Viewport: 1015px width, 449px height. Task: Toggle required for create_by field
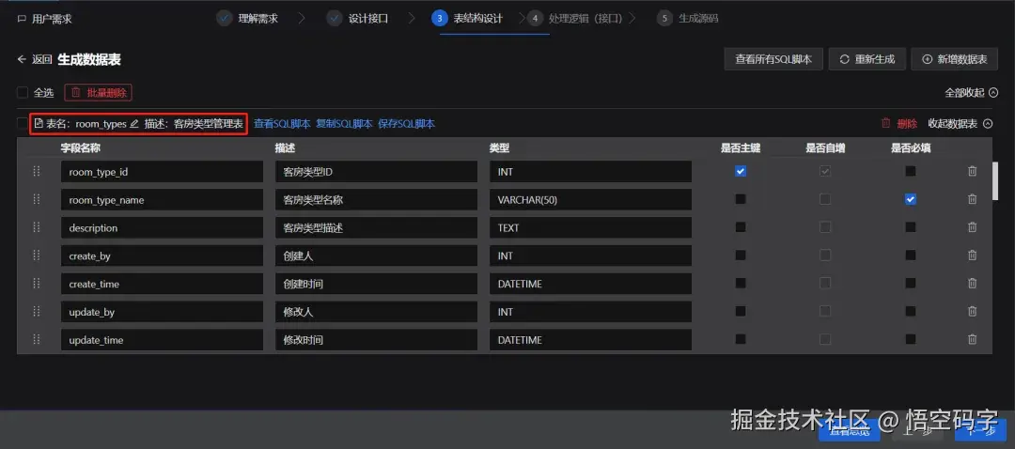(910, 255)
